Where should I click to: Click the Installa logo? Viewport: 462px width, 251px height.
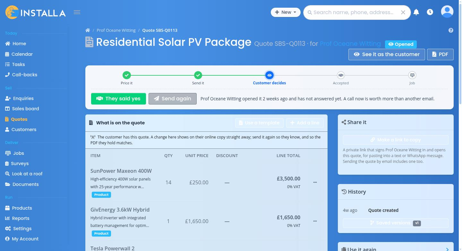point(36,13)
